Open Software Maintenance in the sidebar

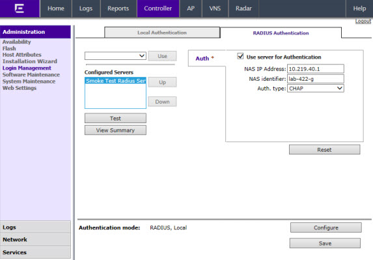click(31, 75)
